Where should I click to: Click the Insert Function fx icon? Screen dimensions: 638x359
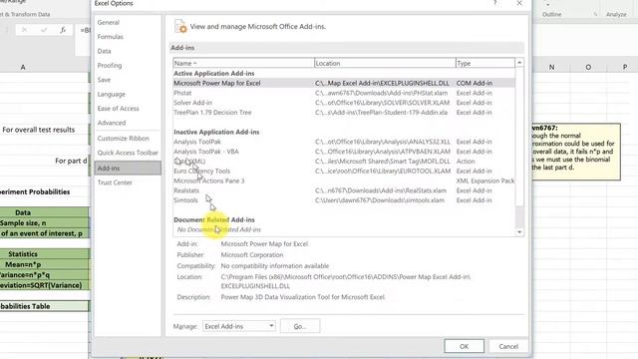63,30
